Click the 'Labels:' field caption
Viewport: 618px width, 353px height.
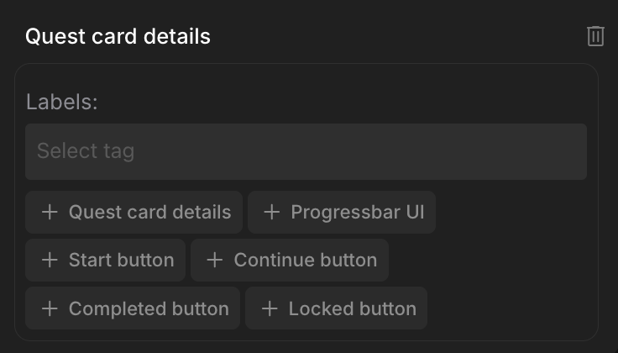(x=62, y=103)
